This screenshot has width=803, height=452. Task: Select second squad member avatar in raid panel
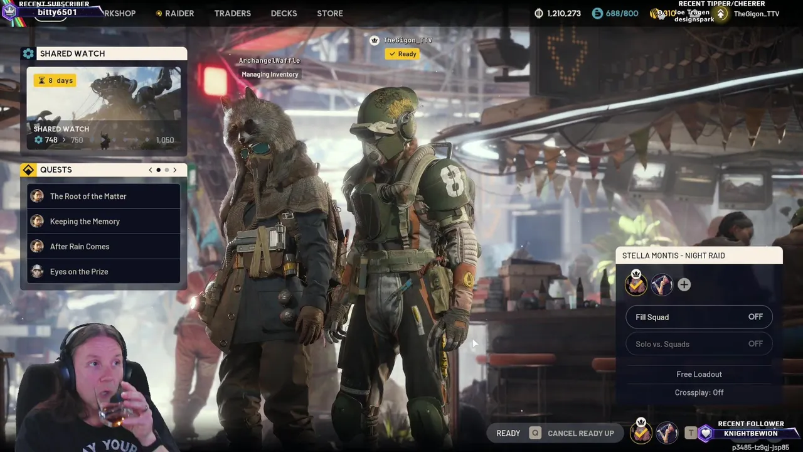click(x=662, y=284)
